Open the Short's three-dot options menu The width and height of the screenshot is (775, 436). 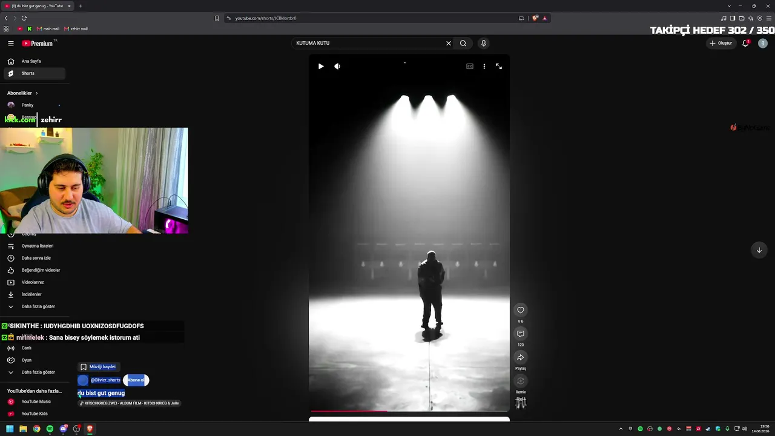coord(484,66)
